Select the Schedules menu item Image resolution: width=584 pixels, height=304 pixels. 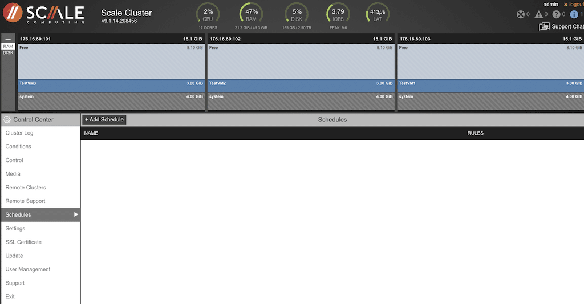click(40, 215)
